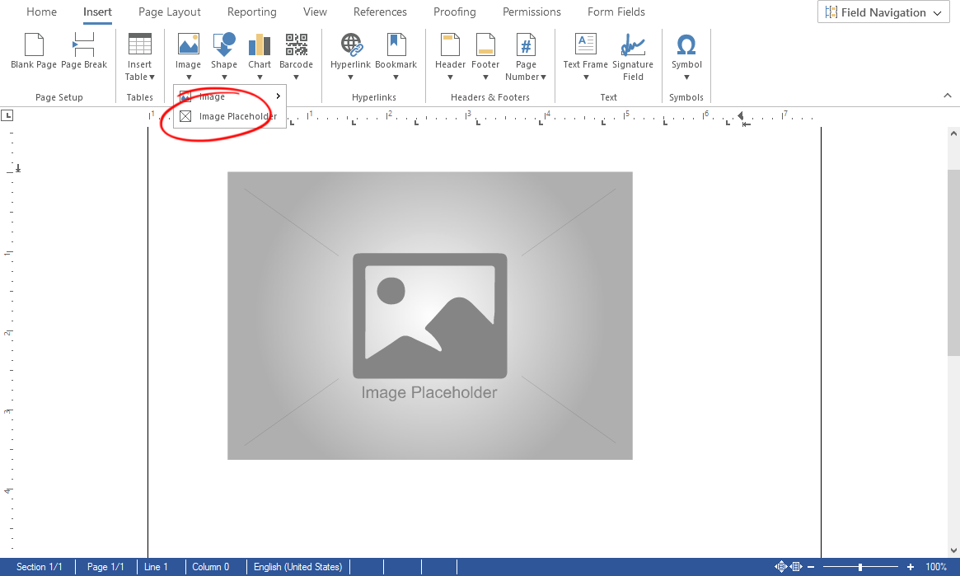This screenshot has width=960, height=576.
Task: Choose Image Placeholder from the menu
Action: point(230,116)
